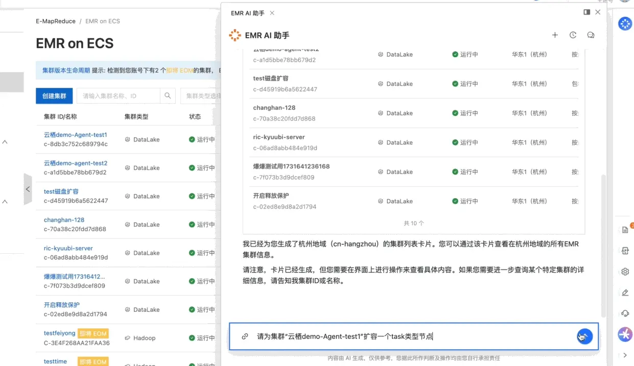Click the pencil edit icon in right sidebar
The image size is (634, 366).
(625, 292)
